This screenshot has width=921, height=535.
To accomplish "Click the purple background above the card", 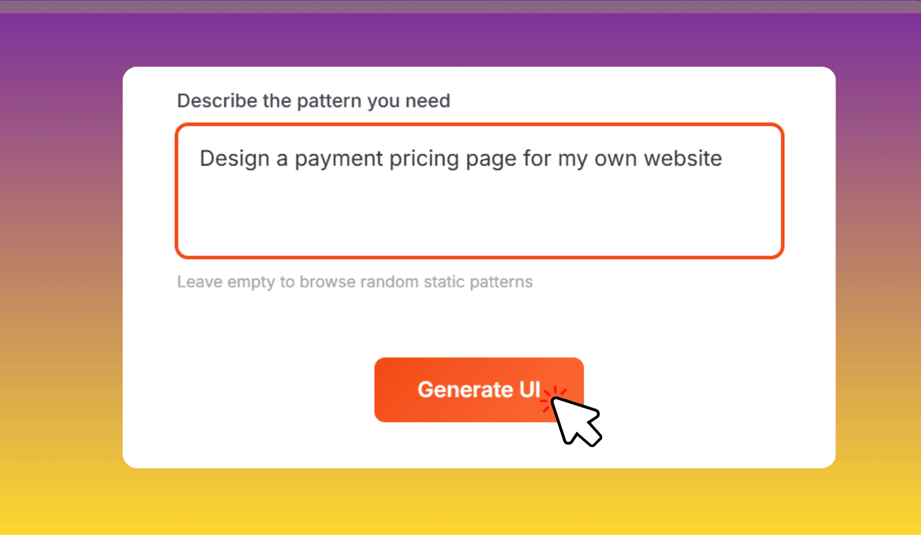I will (x=460, y=39).
